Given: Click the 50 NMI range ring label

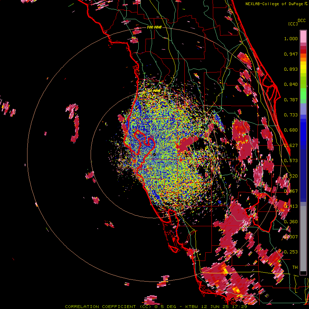Looking at the screenshot, I should [154, 91].
